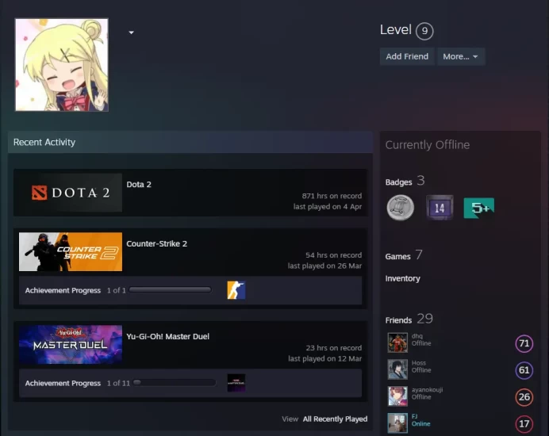Click the silver pillar community badge
549x436 pixels.
tap(400, 208)
